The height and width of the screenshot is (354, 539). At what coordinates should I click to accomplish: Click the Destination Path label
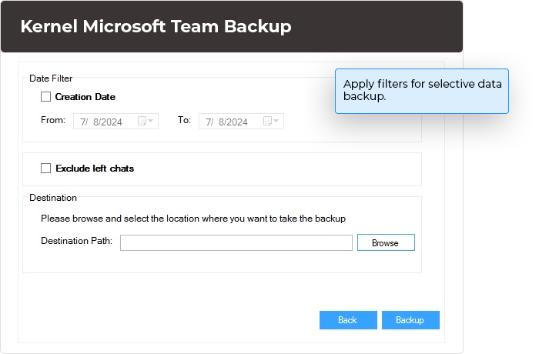coord(77,241)
